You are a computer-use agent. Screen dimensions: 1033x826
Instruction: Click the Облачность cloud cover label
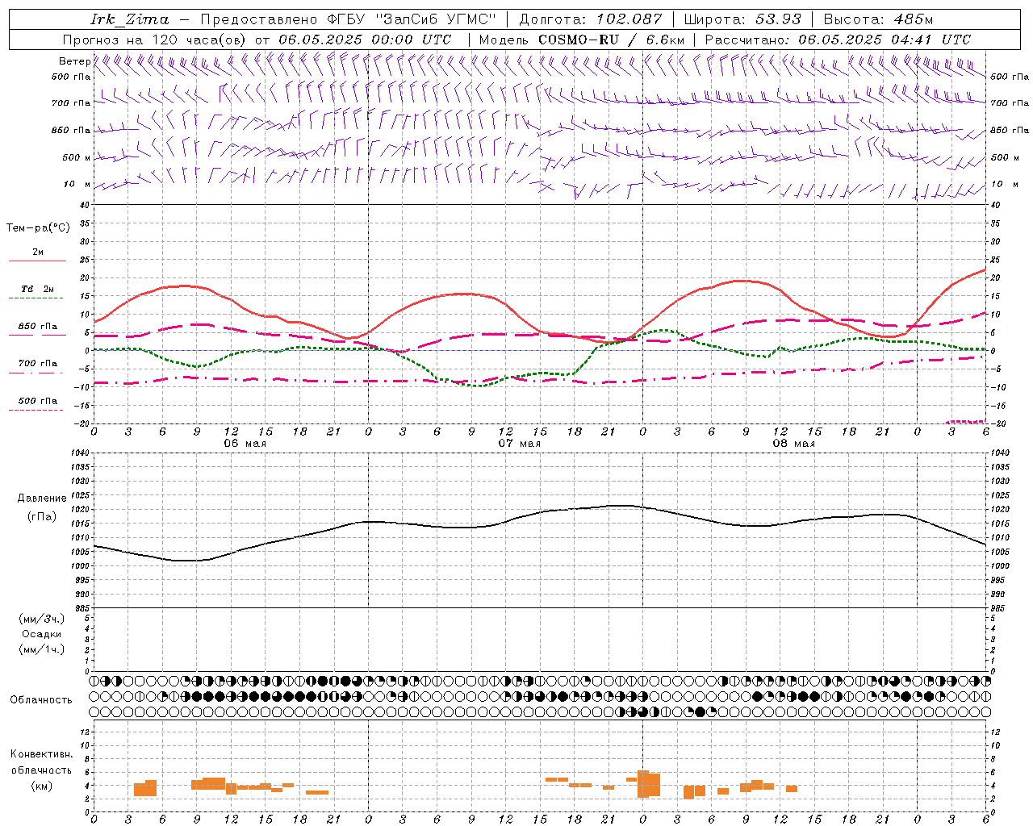click(x=41, y=700)
